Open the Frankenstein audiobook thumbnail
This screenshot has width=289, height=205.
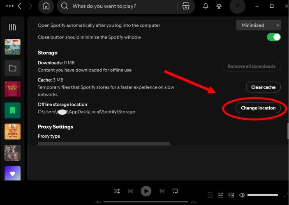[x=12, y=89]
